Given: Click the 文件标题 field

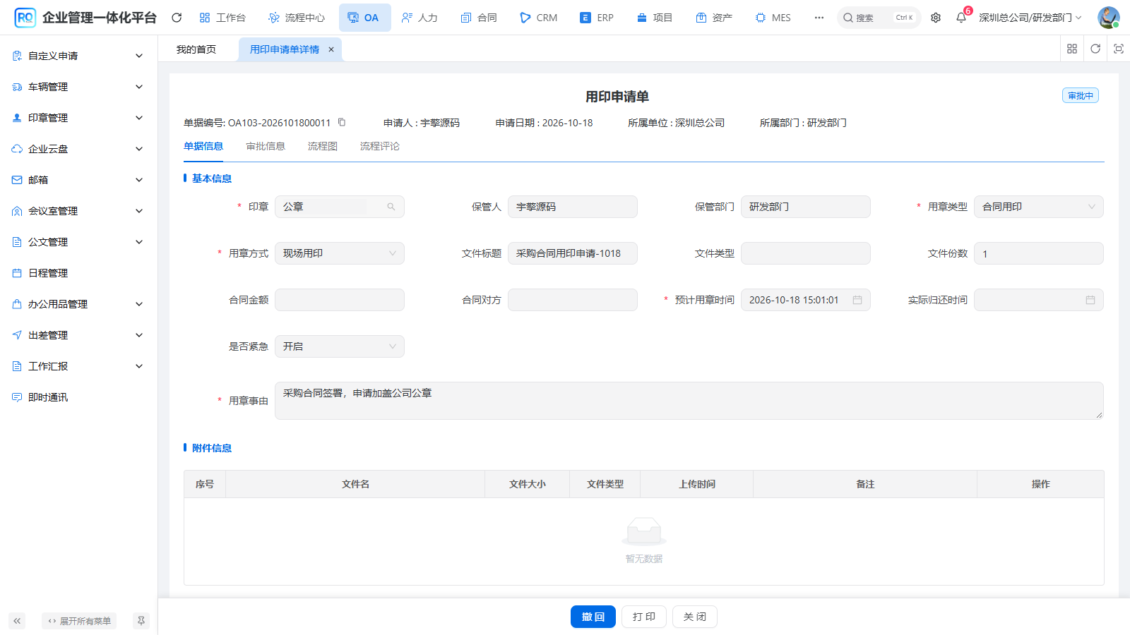Looking at the screenshot, I should (x=573, y=253).
